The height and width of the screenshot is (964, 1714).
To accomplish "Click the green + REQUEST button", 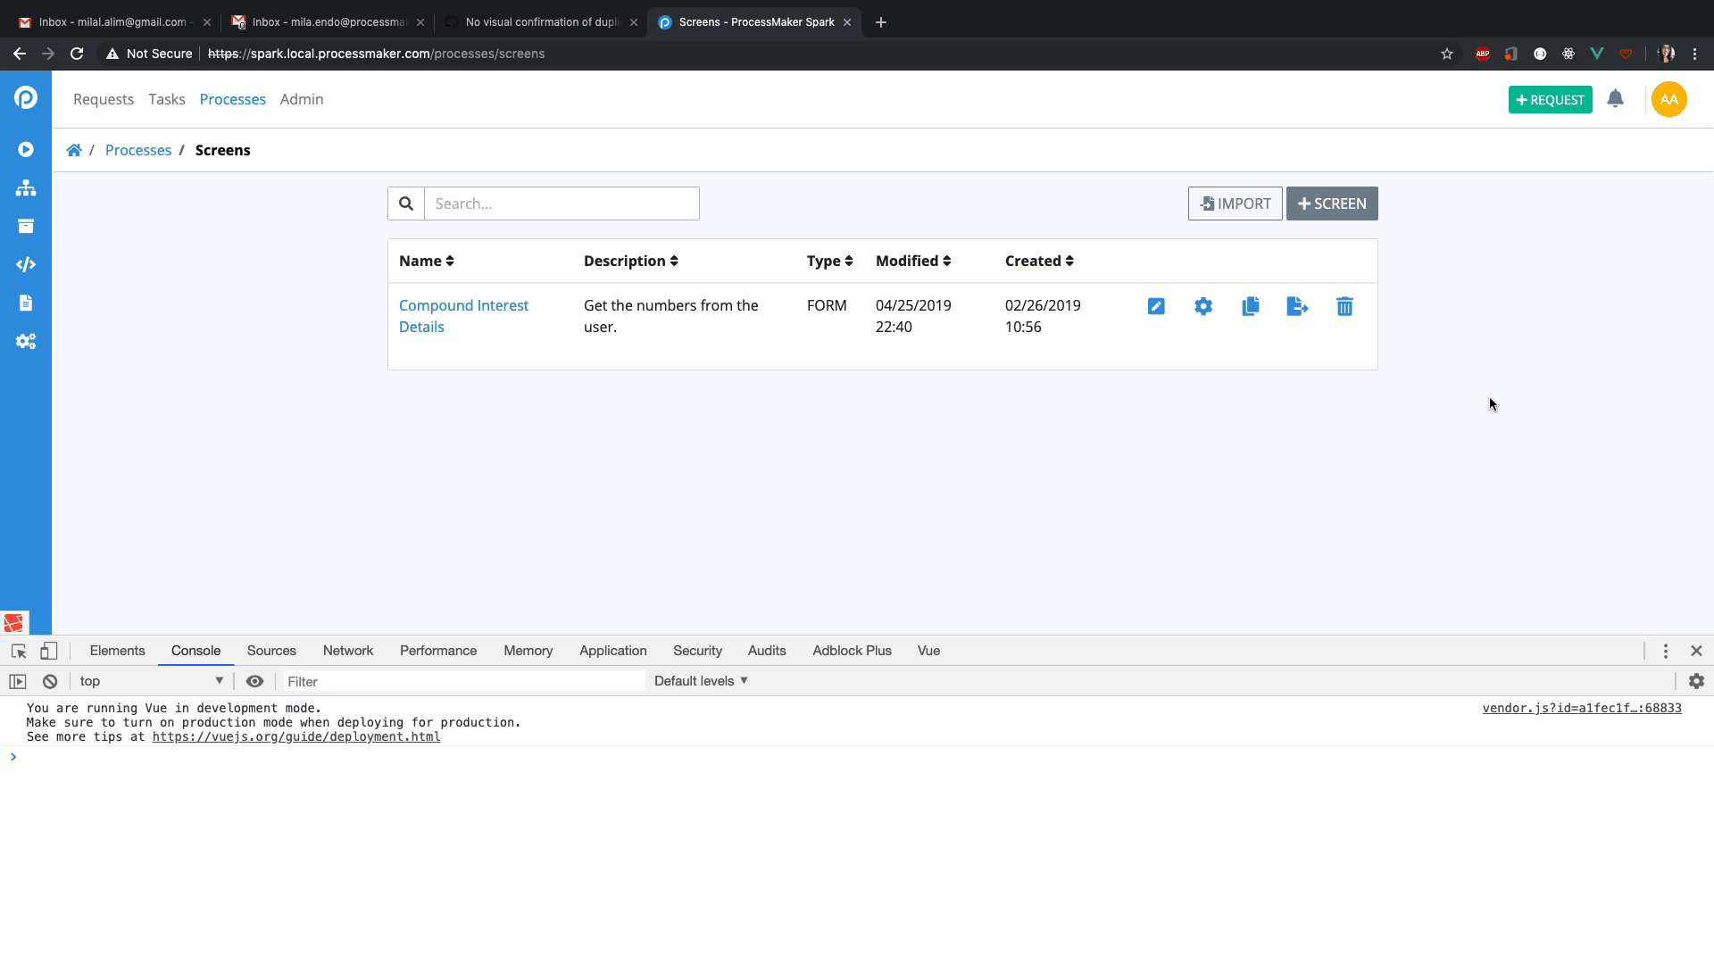I will click(1550, 99).
